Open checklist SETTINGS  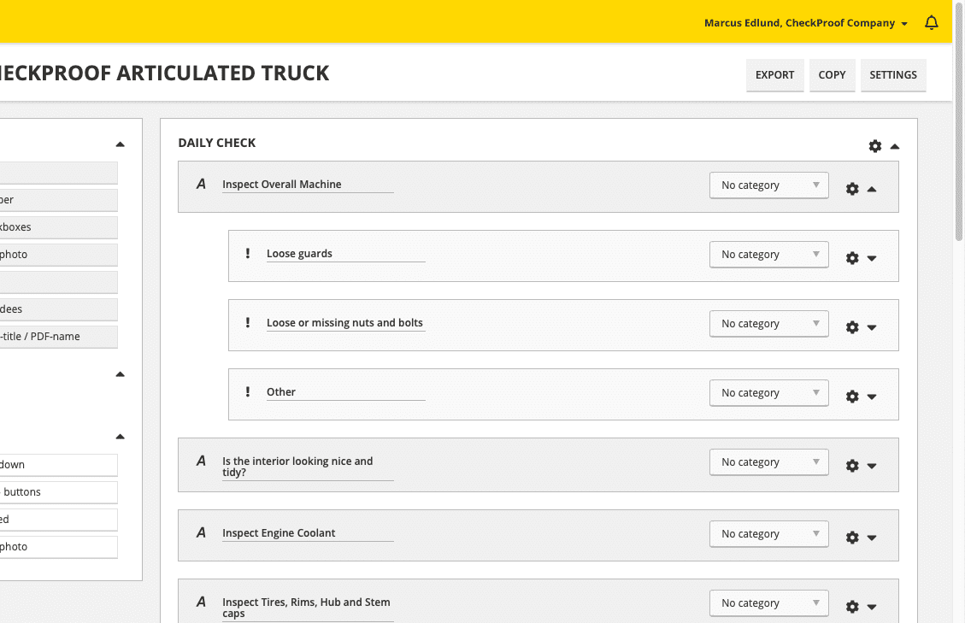tap(892, 75)
